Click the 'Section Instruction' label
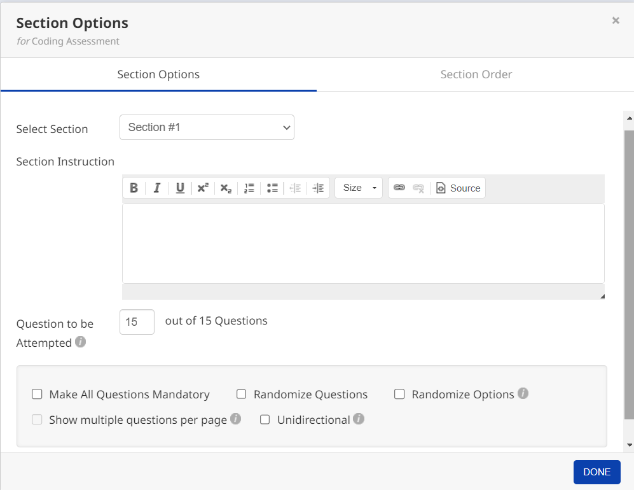634x490 pixels. (65, 162)
